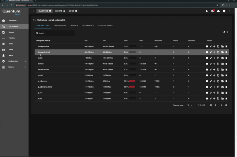This screenshot has height=157, width=237.
Task: Select the atempo_Clone row name
Action: pos(43,70)
